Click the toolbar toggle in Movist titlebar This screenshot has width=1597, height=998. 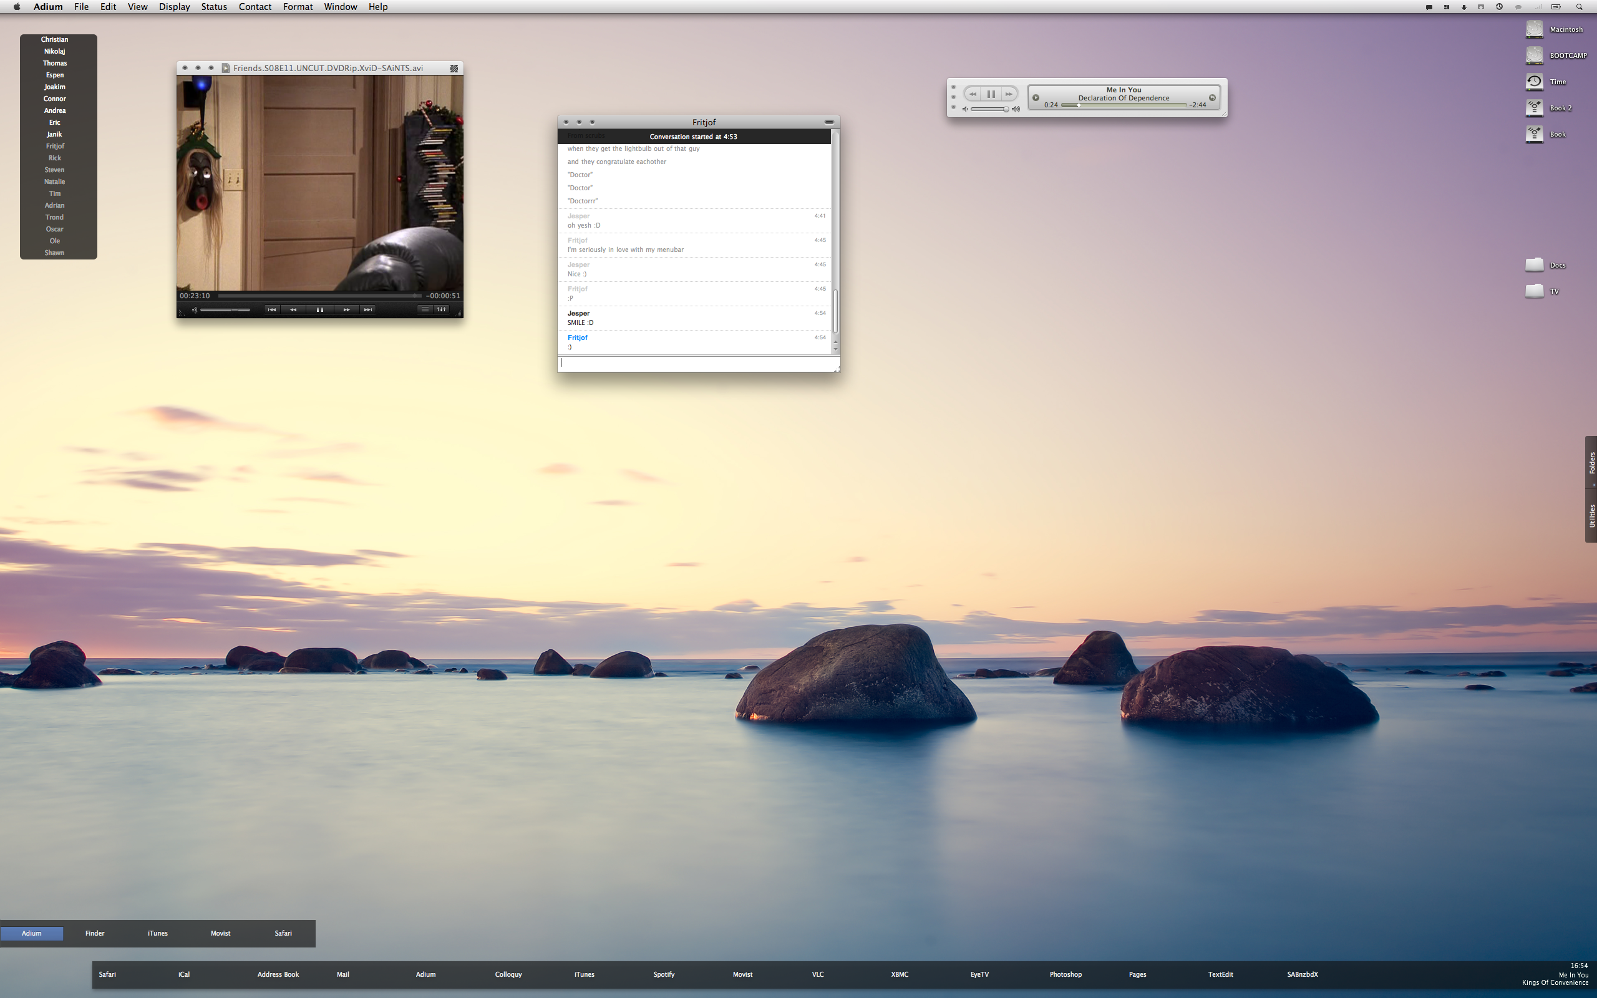pyautogui.click(x=454, y=68)
